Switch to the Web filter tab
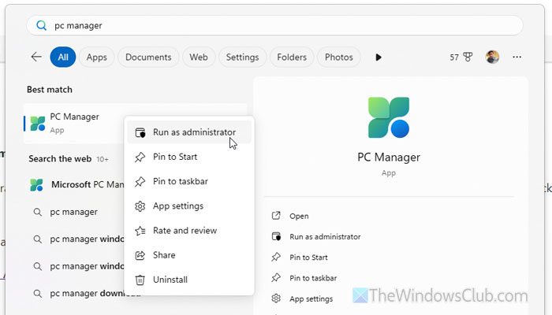Viewport: 552px width, 315px height. coord(199,57)
